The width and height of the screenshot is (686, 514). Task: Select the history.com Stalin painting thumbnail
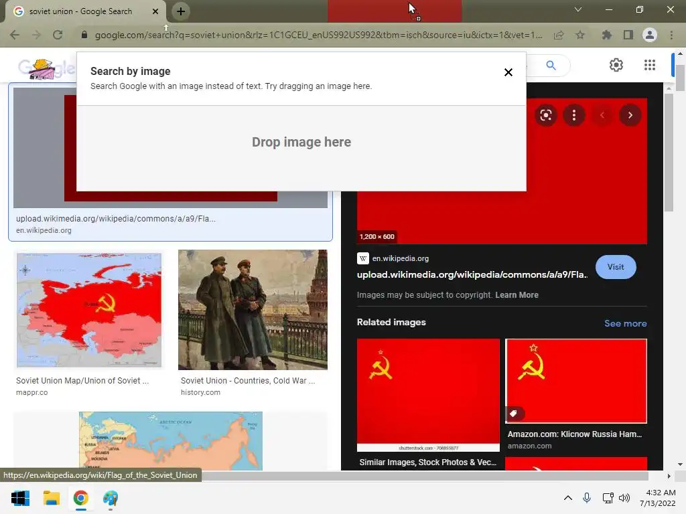[x=253, y=309]
